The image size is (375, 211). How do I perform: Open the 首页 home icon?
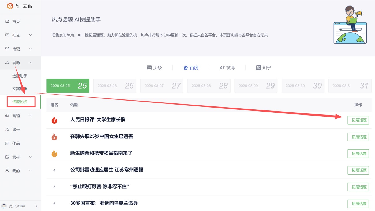[7, 21]
